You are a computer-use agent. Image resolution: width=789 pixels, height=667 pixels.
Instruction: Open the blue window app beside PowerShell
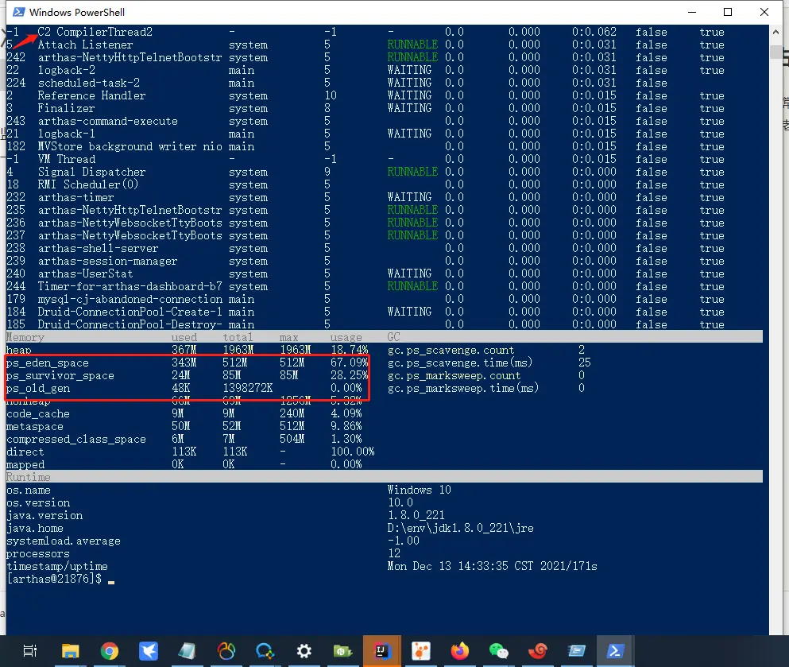(577, 651)
